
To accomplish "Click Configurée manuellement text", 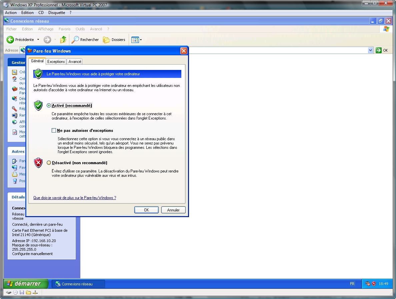I will [x=32, y=254].
